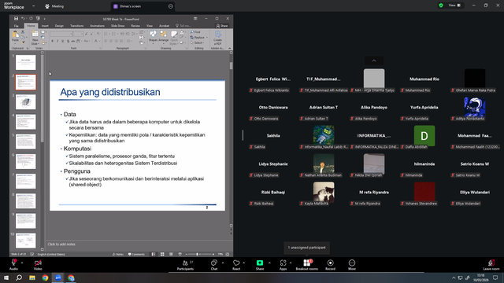Expand reactions arrow next to React
The image size is (504, 283).
tap(244, 263)
